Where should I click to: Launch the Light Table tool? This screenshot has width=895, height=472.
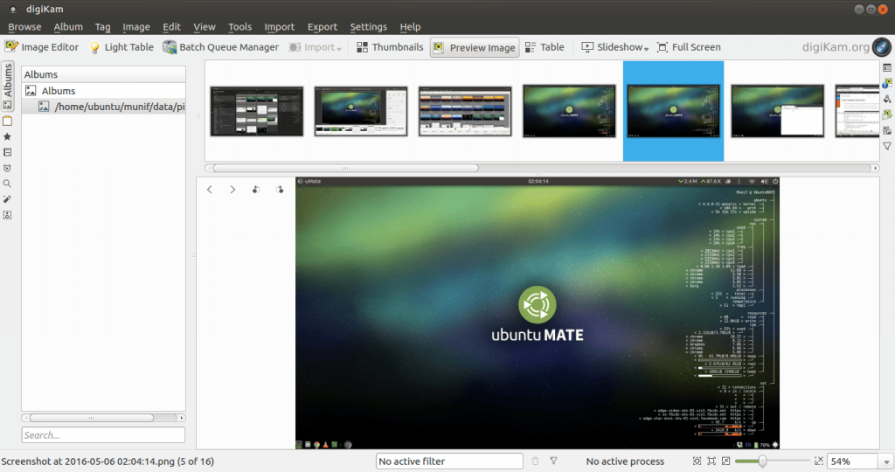point(121,47)
